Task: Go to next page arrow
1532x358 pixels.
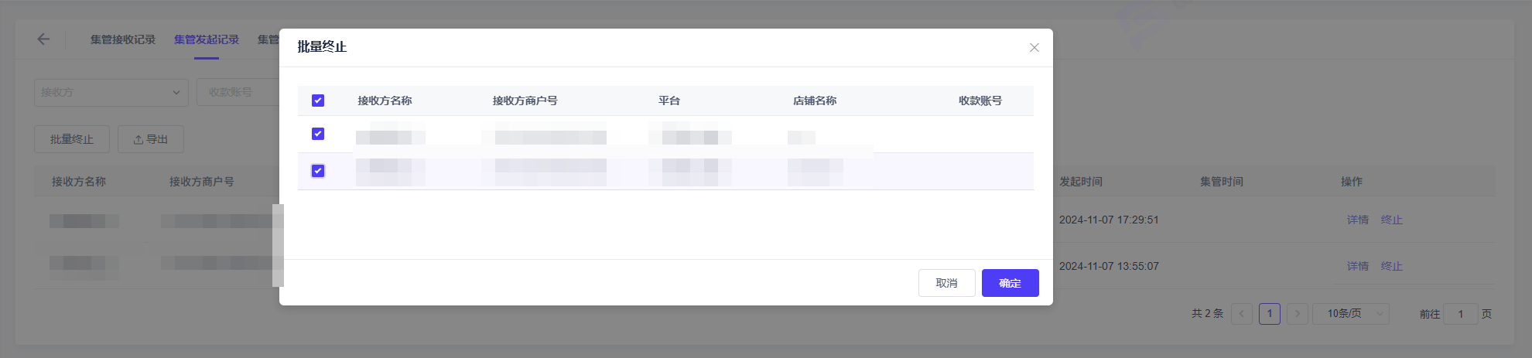Action: [1298, 314]
